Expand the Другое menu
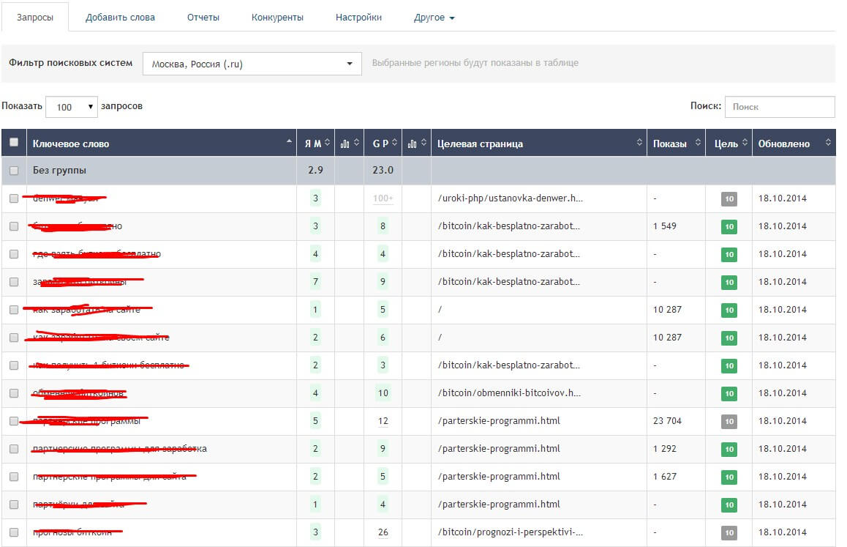 coord(434,18)
